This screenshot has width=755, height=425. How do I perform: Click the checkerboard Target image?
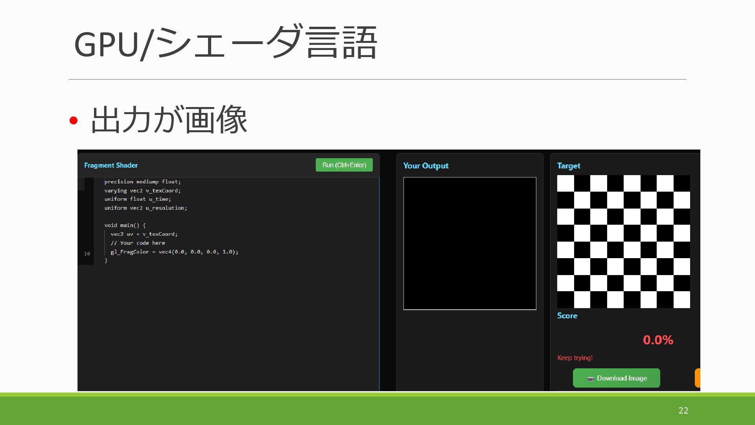623,241
